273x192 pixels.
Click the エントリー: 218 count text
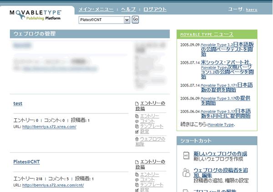[28, 179]
